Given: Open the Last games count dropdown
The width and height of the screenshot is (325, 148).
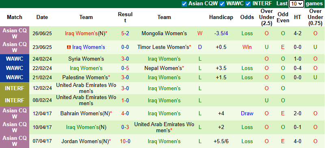Looking at the screenshot, I should pyautogui.click(x=297, y=4).
